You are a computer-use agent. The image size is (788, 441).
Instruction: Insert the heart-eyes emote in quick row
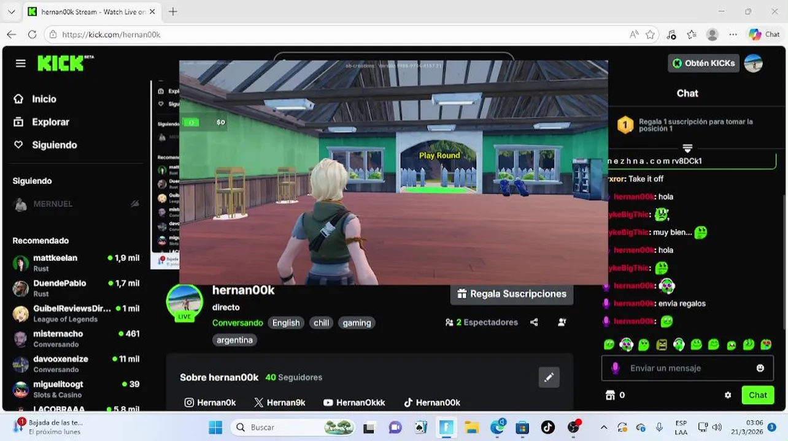pos(766,345)
